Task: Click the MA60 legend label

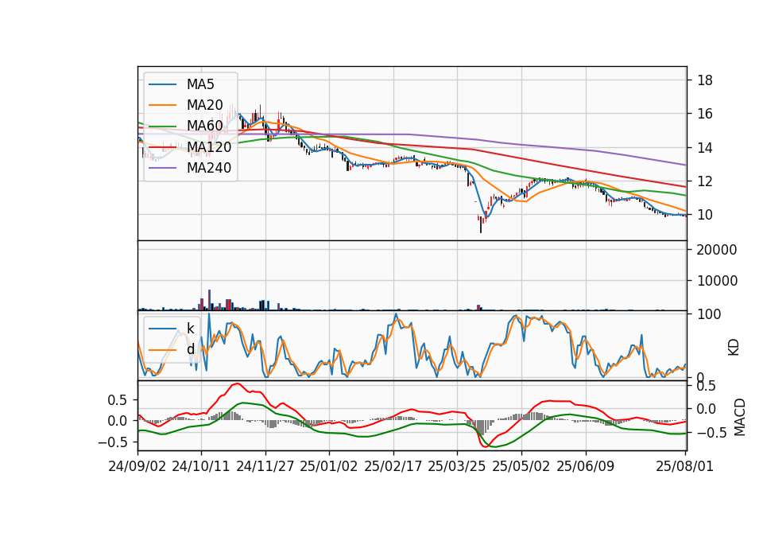Action: (204, 126)
